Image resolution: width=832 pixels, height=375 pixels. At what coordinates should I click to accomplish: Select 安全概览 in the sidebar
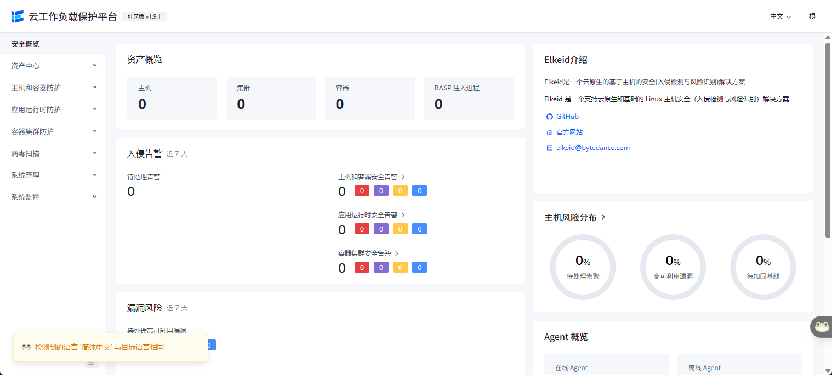pyautogui.click(x=52, y=44)
